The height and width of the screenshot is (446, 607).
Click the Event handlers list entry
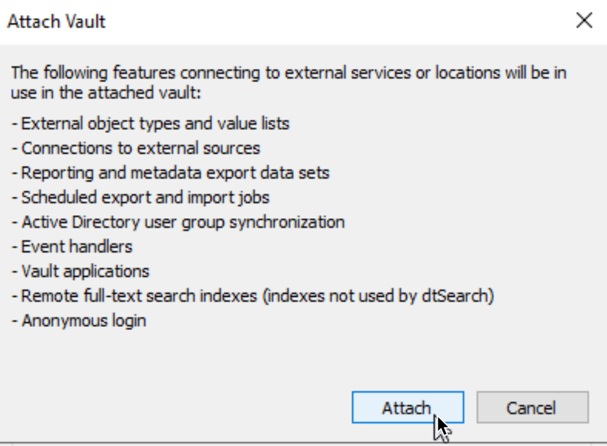[72, 247]
